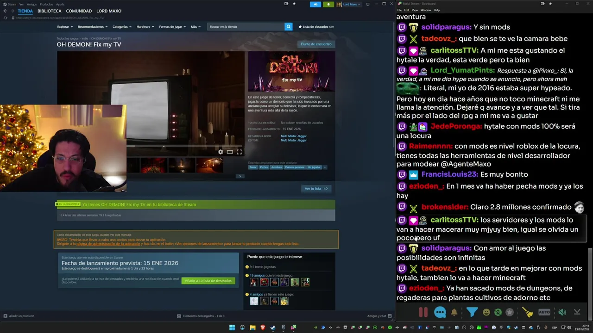593x333 pixels.
Task: Expand the Hardware dropdown
Action: [x=145, y=26]
